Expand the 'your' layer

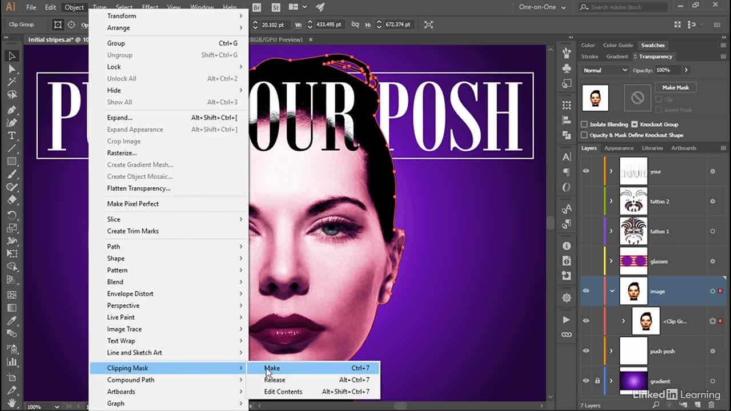611,171
